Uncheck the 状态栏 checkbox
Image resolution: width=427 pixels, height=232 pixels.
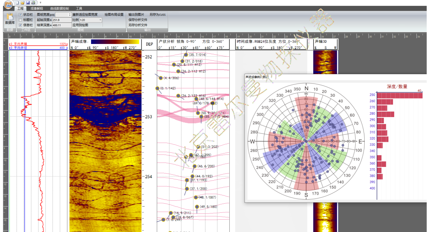pyautogui.click(x=20, y=15)
